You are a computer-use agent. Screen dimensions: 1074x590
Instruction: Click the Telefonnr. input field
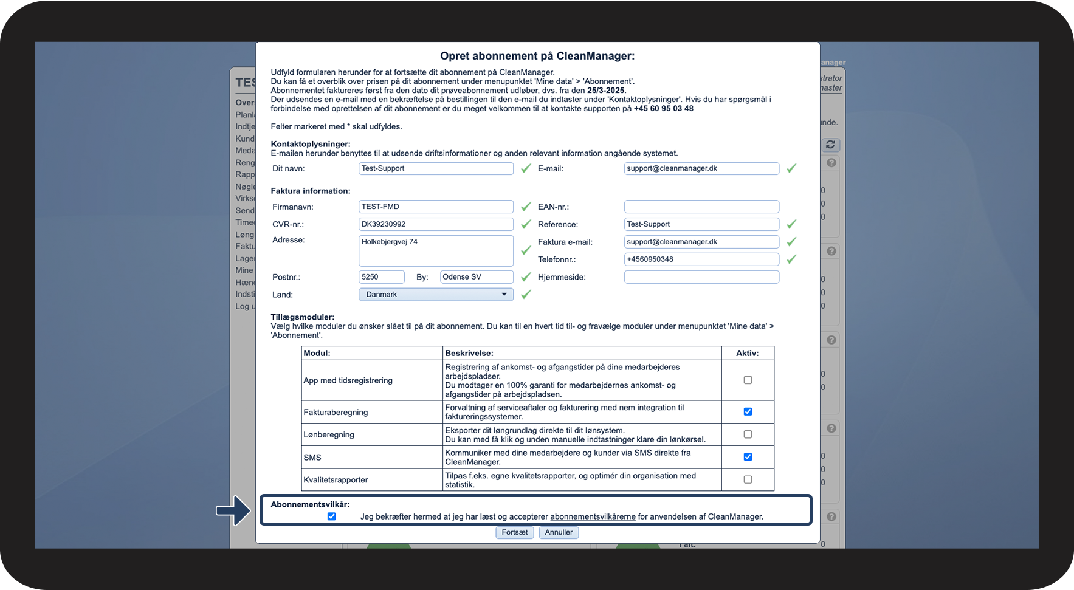(701, 259)
